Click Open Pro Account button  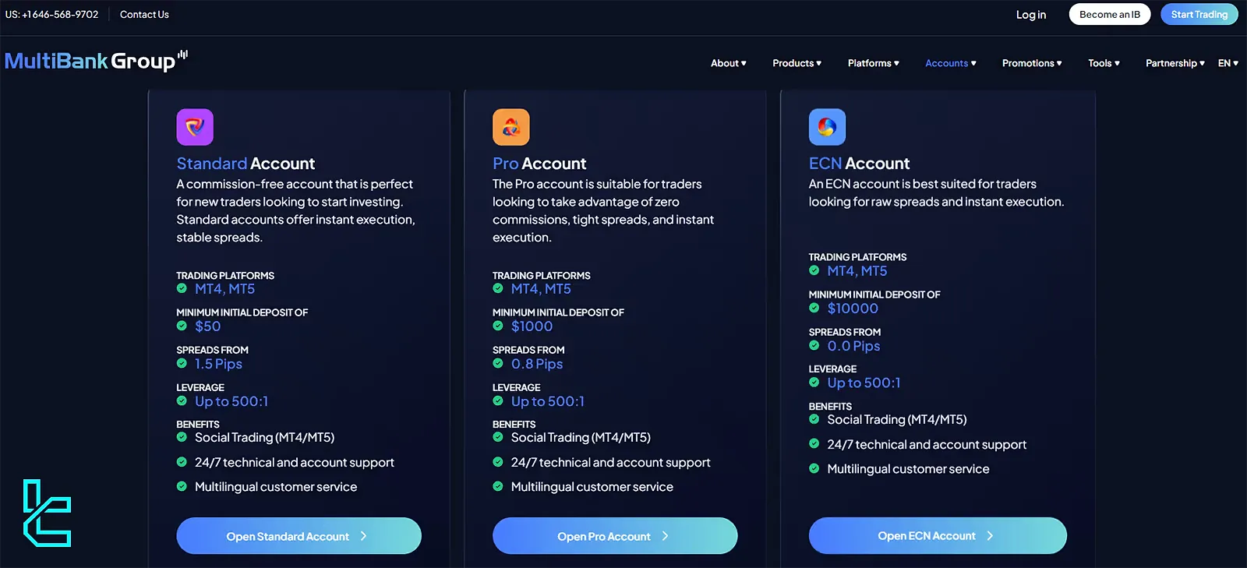[615, 536]
